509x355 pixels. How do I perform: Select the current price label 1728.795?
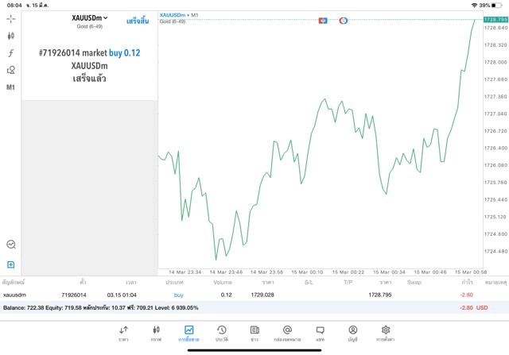coord(495,19)
